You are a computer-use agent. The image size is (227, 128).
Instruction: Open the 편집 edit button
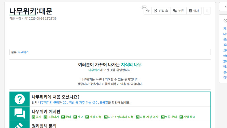[161, 11]
